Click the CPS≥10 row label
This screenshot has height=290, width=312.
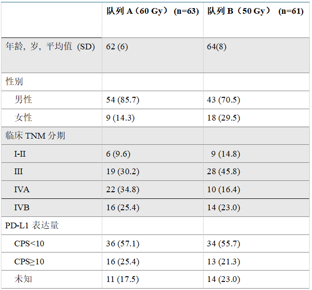[29, 262]
